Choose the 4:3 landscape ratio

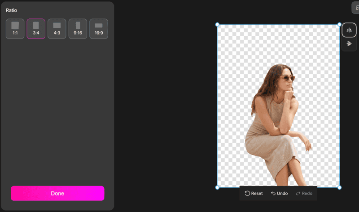pos(57,29)
